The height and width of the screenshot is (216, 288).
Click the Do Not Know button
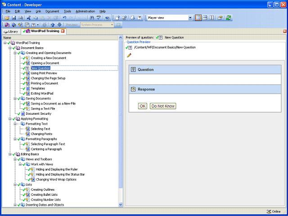point(163,106)
